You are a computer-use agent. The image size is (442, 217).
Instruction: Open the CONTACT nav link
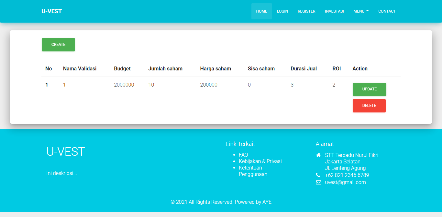(x=387, y=11)
